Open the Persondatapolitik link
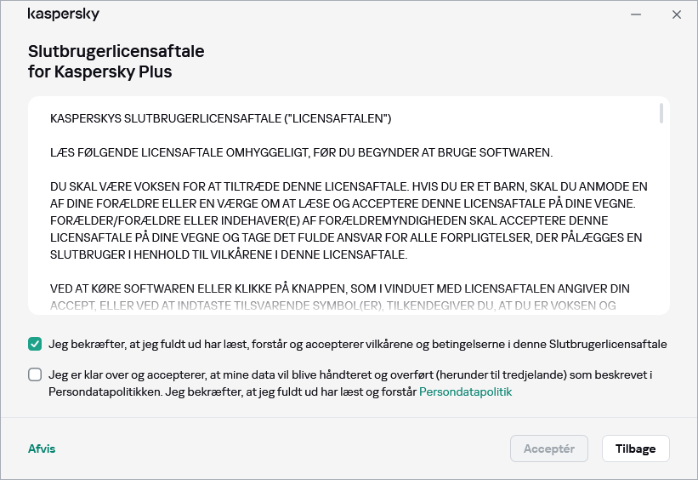This screenshot has height=480, width=698. click(x=465, y=392)
